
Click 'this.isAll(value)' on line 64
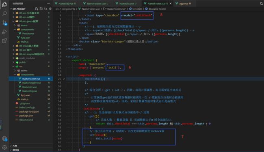tap(109, 139)
